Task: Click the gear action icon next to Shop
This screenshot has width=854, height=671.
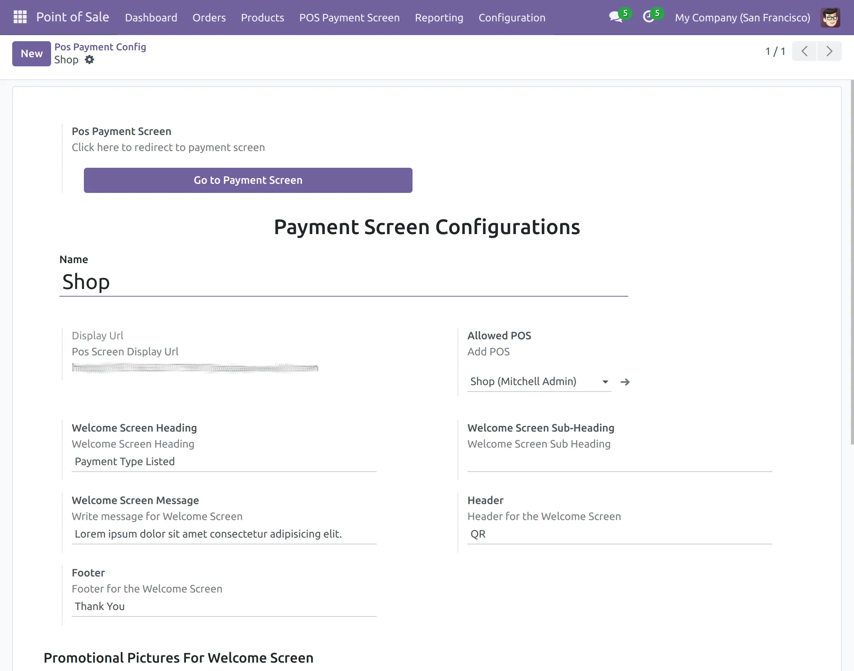Action: [x=90, y=60]
